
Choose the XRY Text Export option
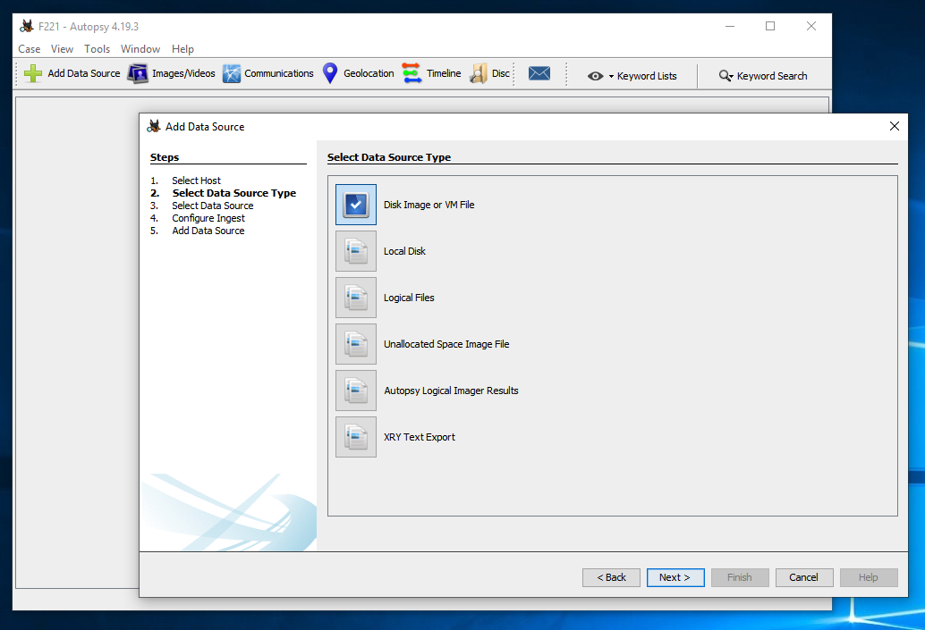pyautogui.click(x=356, y=437)
